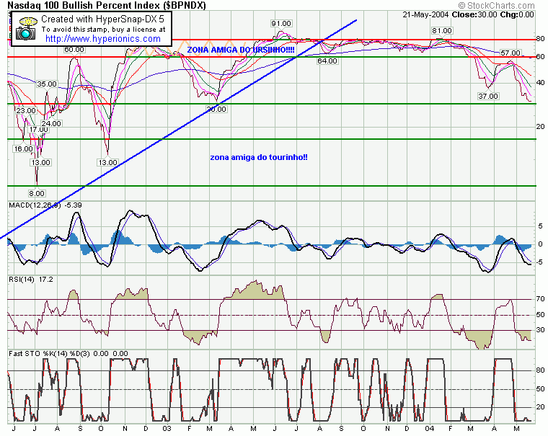Click the Chg:0.00 value in the header

[517, 14]
